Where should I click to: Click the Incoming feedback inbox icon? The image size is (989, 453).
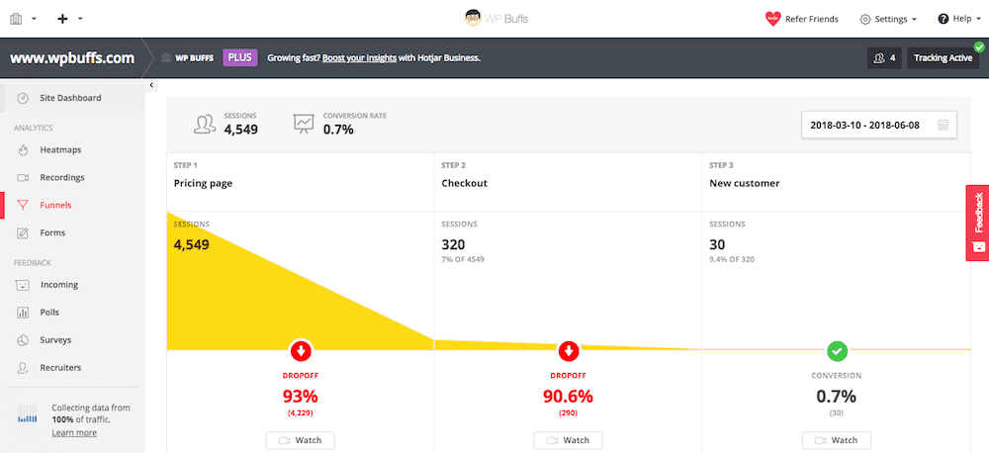coord(23,285)
